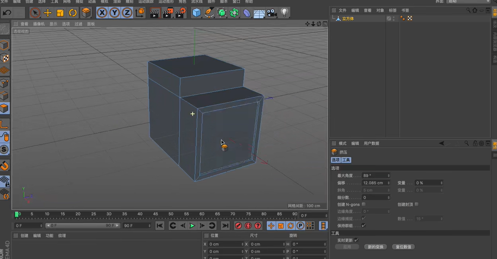The width and height of the screenshot is (497, 259).
Task: Toggle the X axis lock
Action: pos(102,13)
